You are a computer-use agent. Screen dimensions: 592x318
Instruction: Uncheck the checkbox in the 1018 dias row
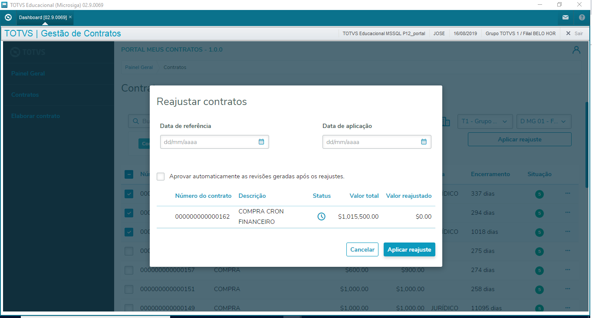tap(129, 232)
